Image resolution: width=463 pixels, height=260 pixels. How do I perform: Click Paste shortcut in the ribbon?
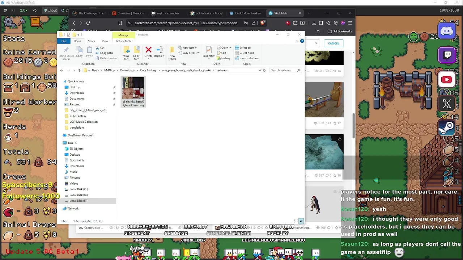click(x=106, y=58)
